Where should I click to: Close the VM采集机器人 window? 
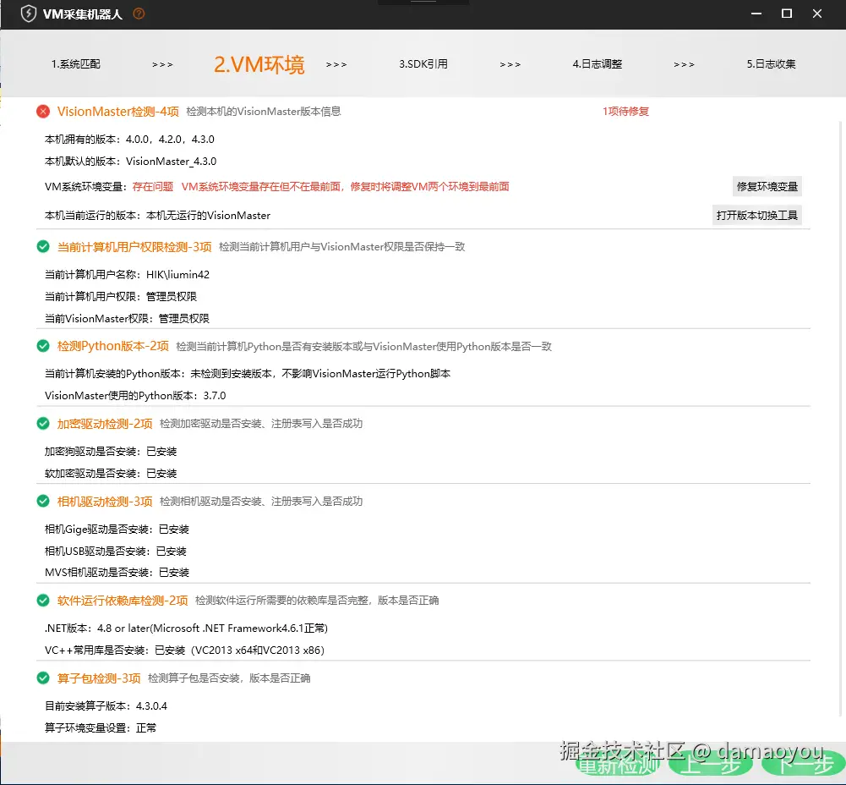click(x=817, y=14)
